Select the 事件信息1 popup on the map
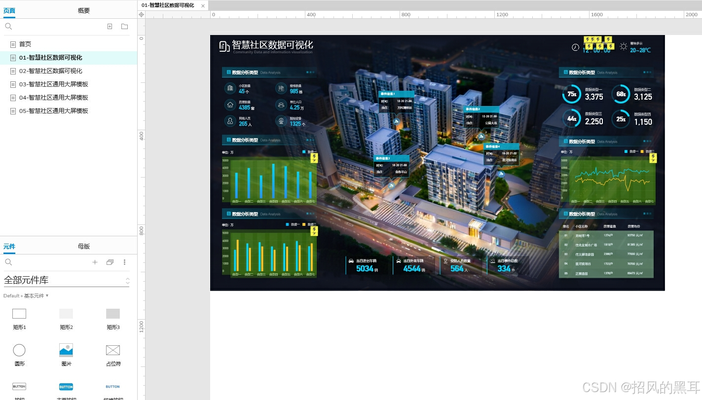This screenshot has width=702, height=400. (x=396, y=102)
